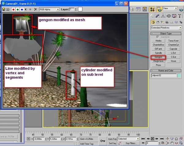Image resolution: width=184 pixels, height=146 pixels.
Task: Toggle the alpha channel display
Action: [x=26, y=10]
